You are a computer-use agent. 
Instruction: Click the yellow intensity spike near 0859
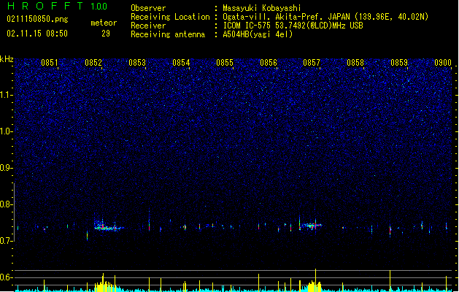tap(390, 281)
